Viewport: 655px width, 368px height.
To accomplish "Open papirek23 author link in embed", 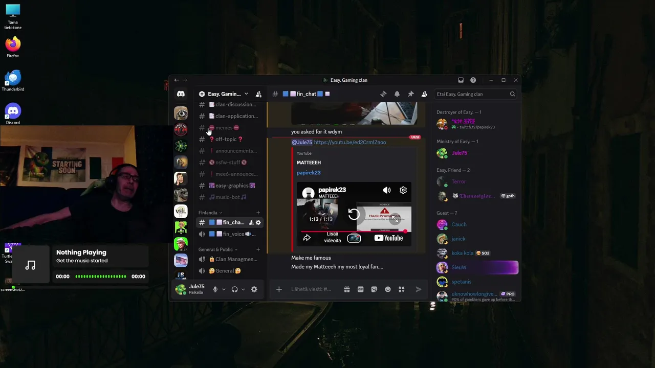I will point(309,173).
